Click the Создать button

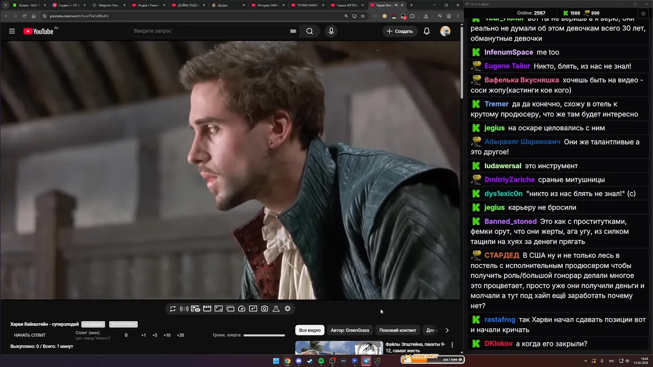pos(399,31)
